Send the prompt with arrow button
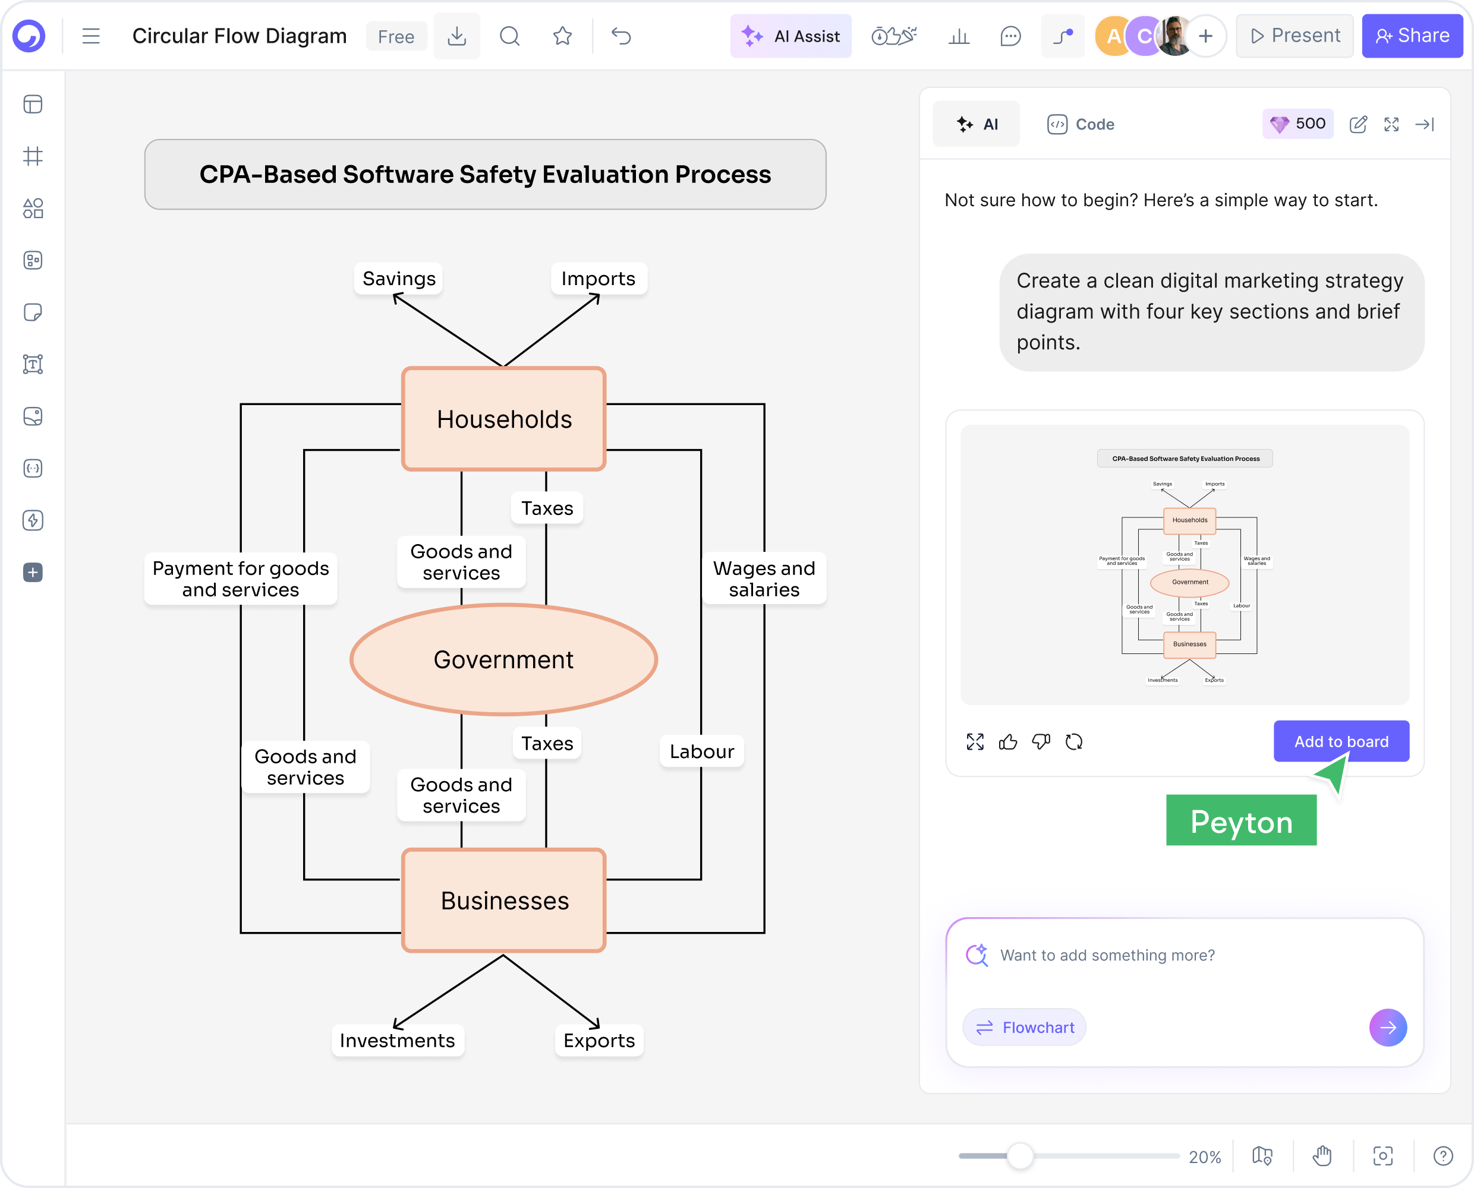1474x1188 pixels. (x=1387, y=1027)
